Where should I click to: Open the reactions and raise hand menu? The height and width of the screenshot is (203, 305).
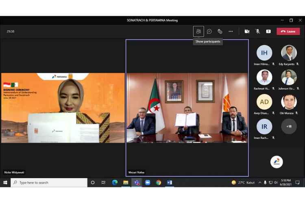[220, 31]
